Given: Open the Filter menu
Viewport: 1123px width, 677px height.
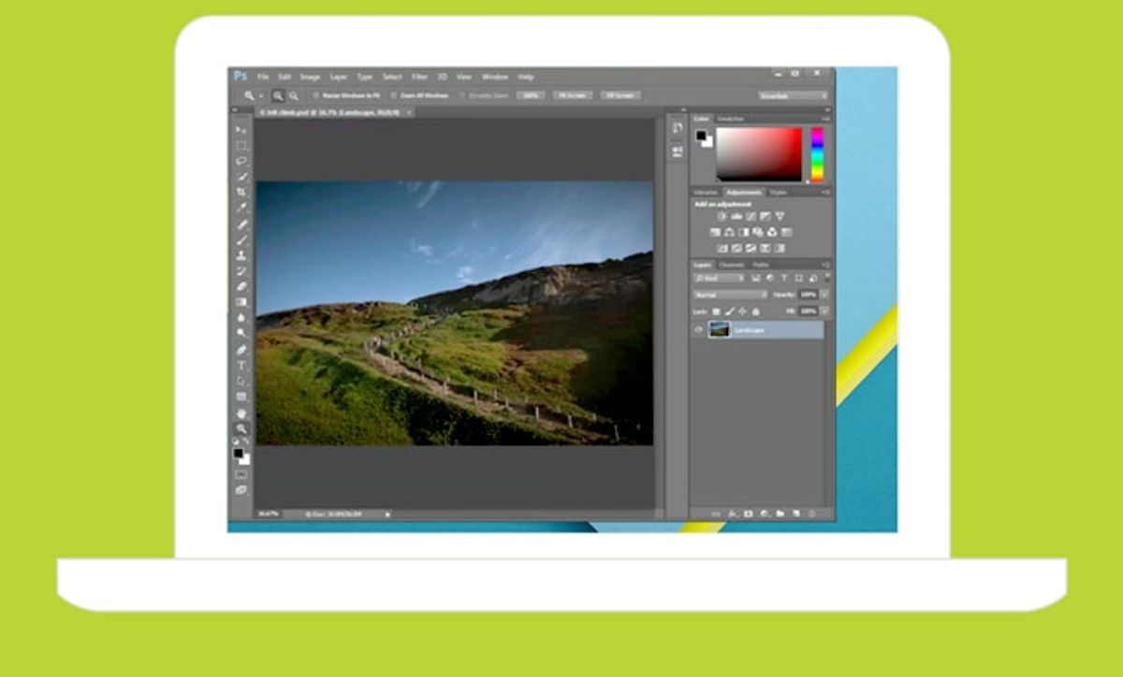Looking at the screenshot, I should (420, 77).
